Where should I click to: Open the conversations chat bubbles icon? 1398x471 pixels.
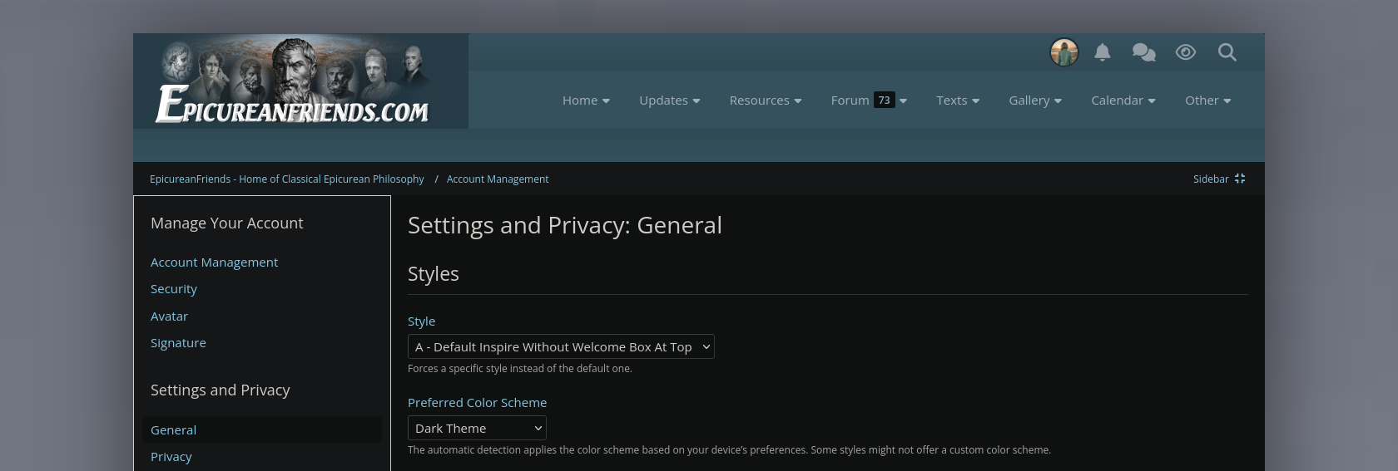(x=1144, y=52)
